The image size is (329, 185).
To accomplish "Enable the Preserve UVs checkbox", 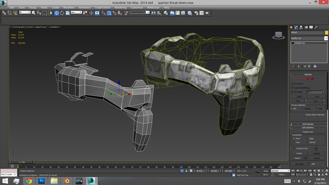I will [294, 148].
